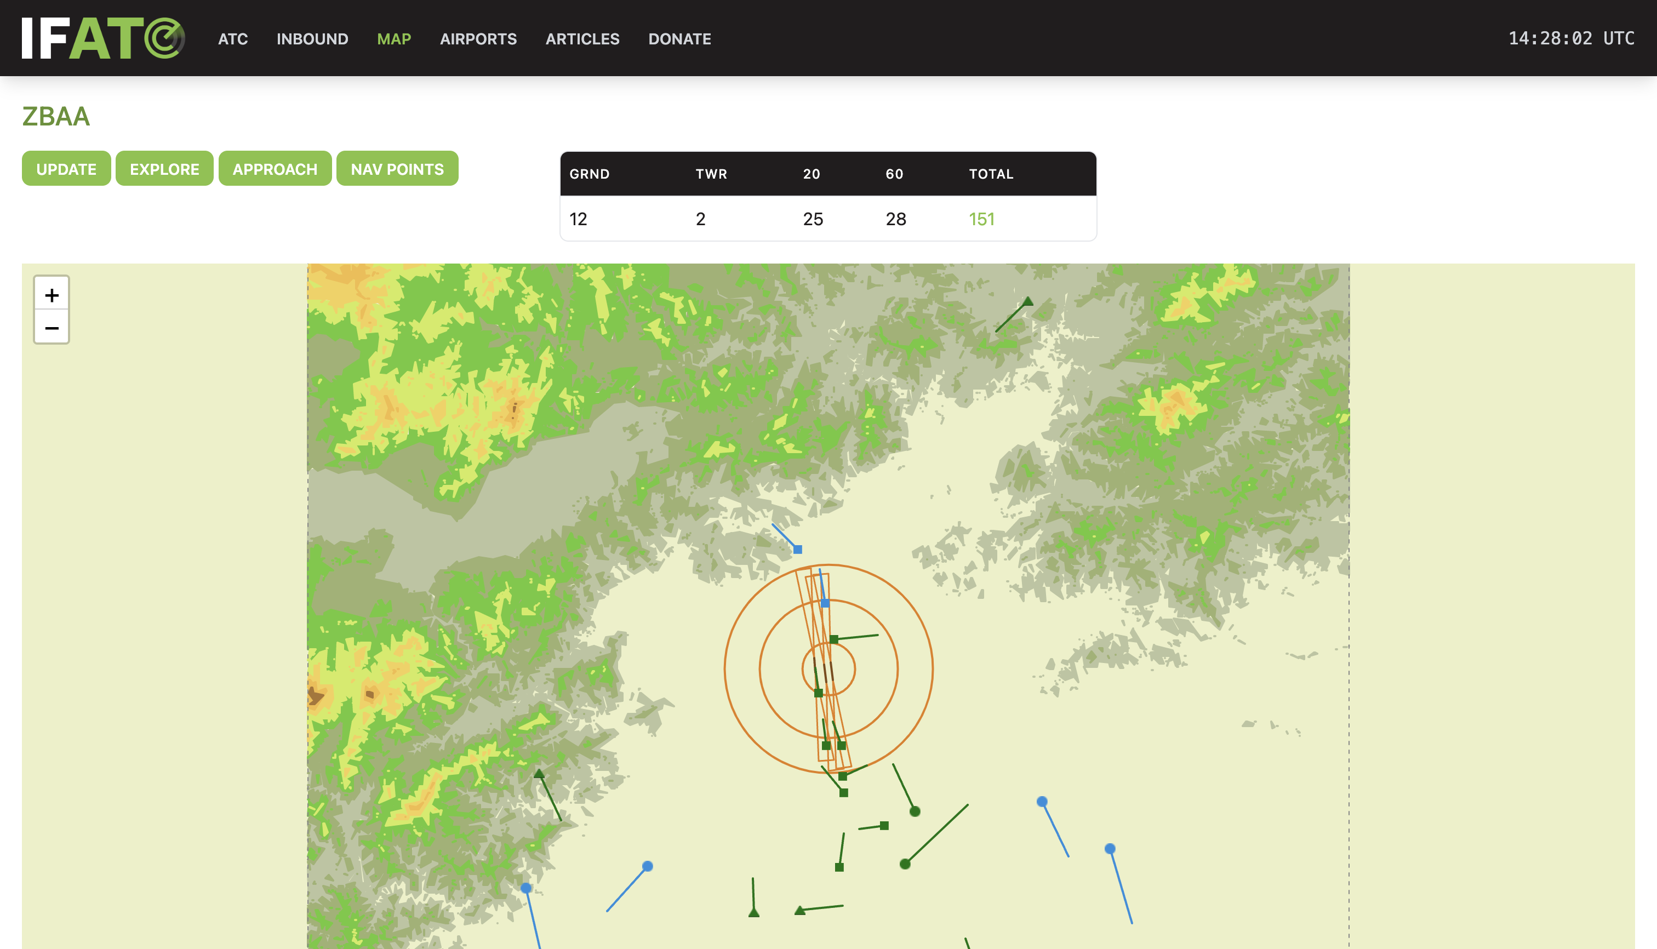1657x949 pixels.
Task: Click green square aircraft with line pointing east
Action: point(834,639)
